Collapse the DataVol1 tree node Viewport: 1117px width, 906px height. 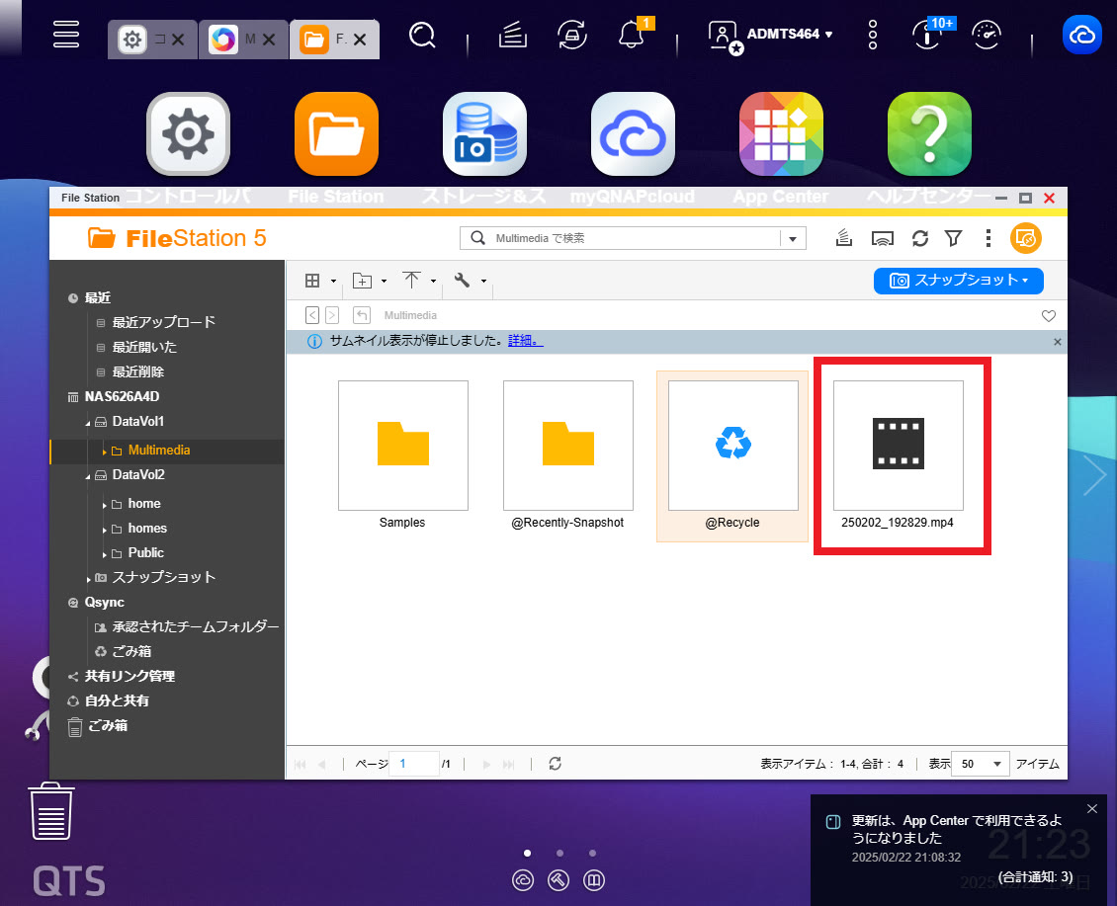click(x=88, y=423)
